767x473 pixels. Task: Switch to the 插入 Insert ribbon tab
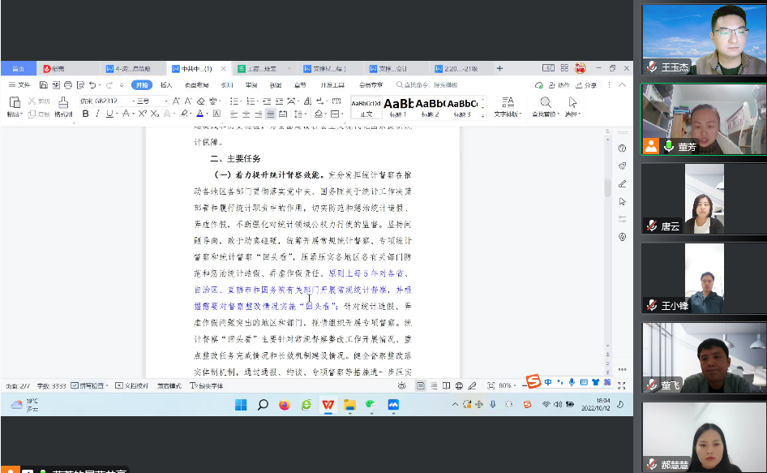(166, 85)
